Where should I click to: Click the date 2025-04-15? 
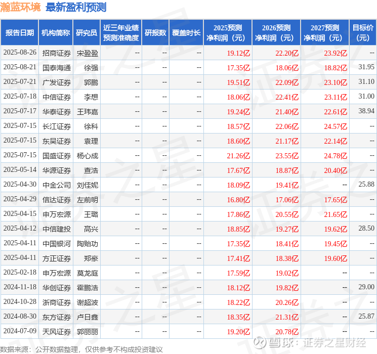20,213
